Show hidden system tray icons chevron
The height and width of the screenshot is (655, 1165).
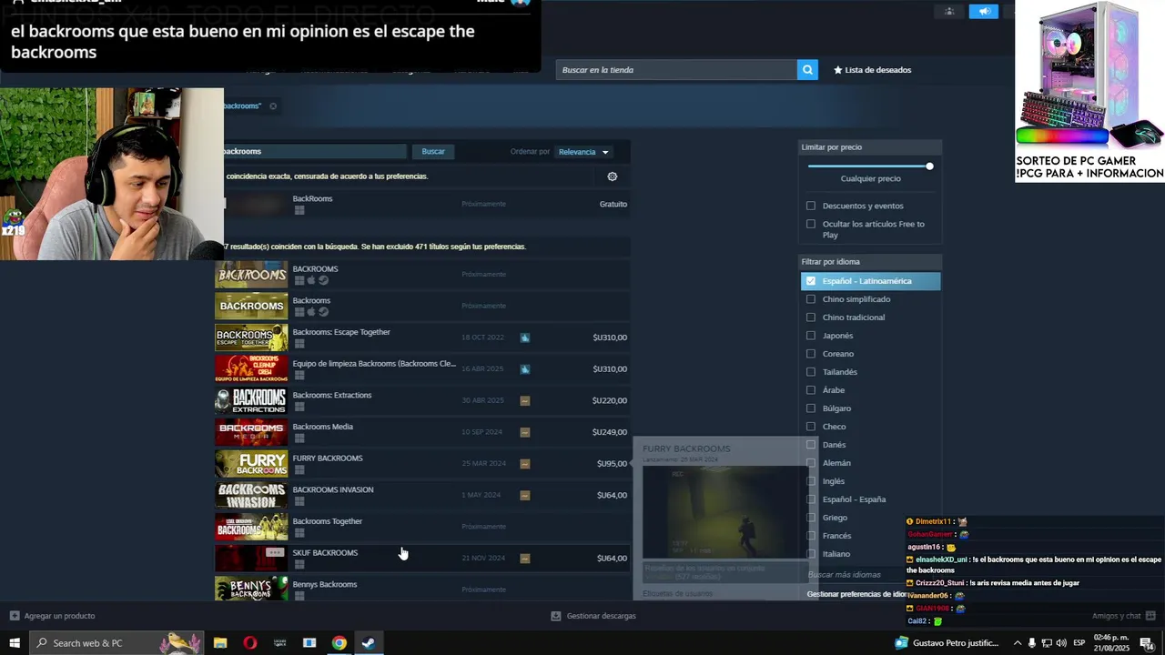(x=1018, y=643)
